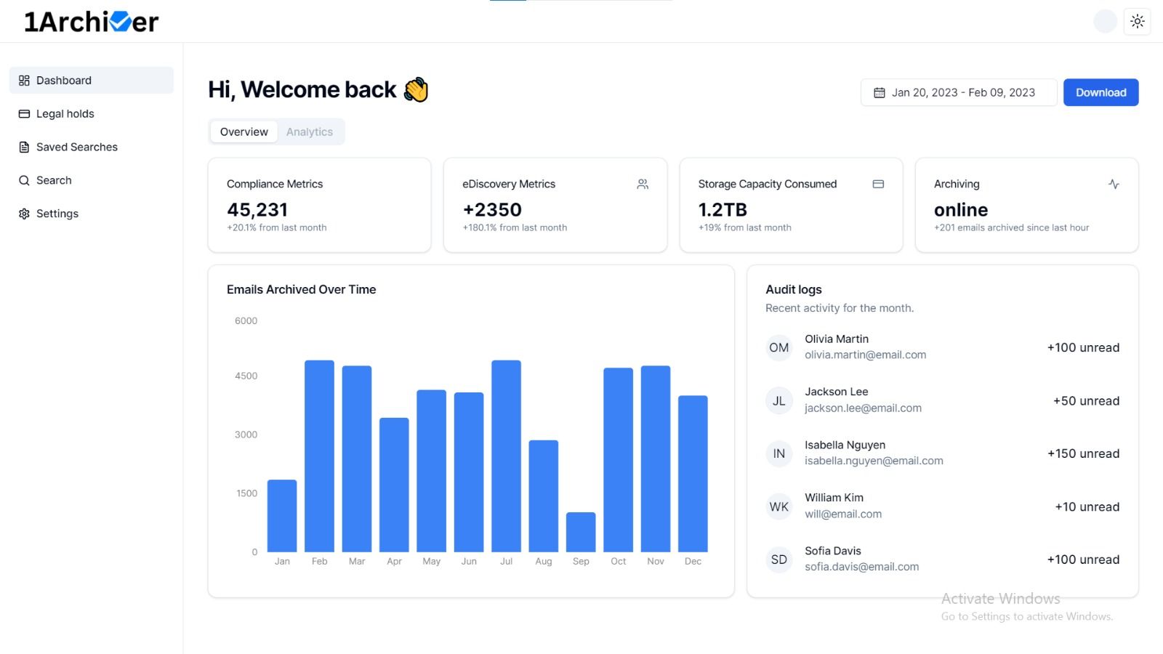1163x654 pixels.
Task: Click the Storage Capacity card icon
Action: click(x=878, y=185)
